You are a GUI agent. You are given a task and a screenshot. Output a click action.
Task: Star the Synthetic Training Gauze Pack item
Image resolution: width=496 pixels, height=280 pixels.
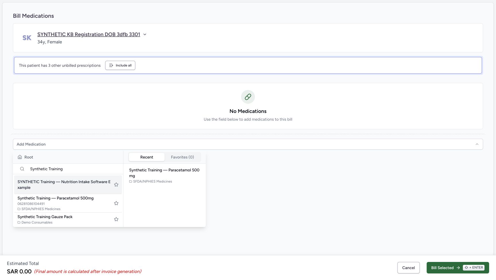116,219
